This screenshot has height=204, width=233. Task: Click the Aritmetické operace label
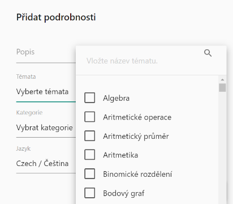pyautogui.click(x=137, y=117)
